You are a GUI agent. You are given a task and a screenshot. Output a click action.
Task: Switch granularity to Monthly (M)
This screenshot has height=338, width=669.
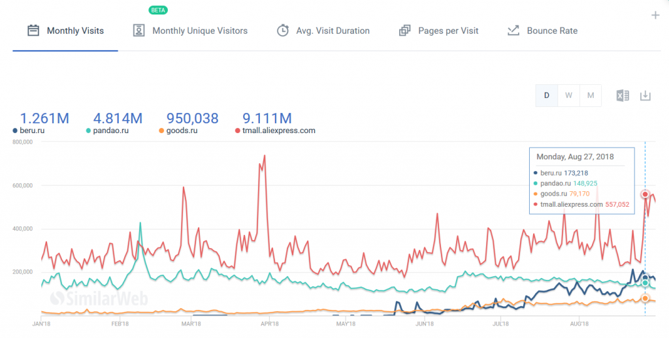pyautogui.click(x=591, y=95)
